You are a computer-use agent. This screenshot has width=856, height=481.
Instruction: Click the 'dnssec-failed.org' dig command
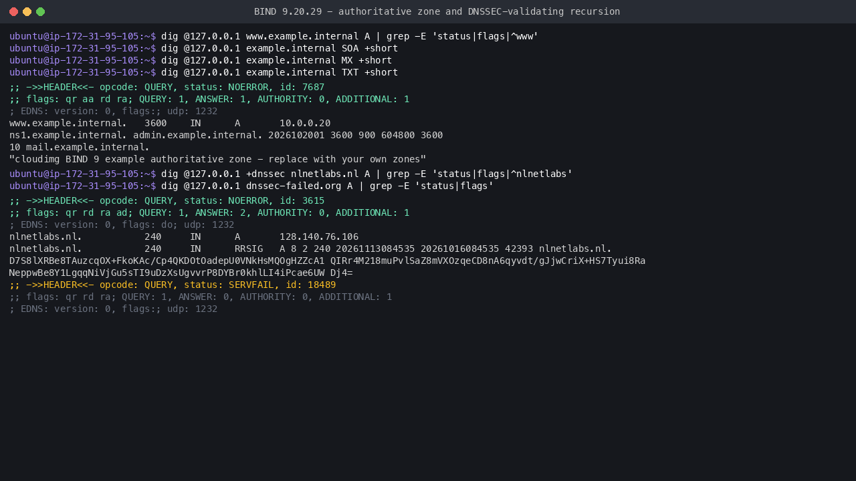click(x=328, y=186)
